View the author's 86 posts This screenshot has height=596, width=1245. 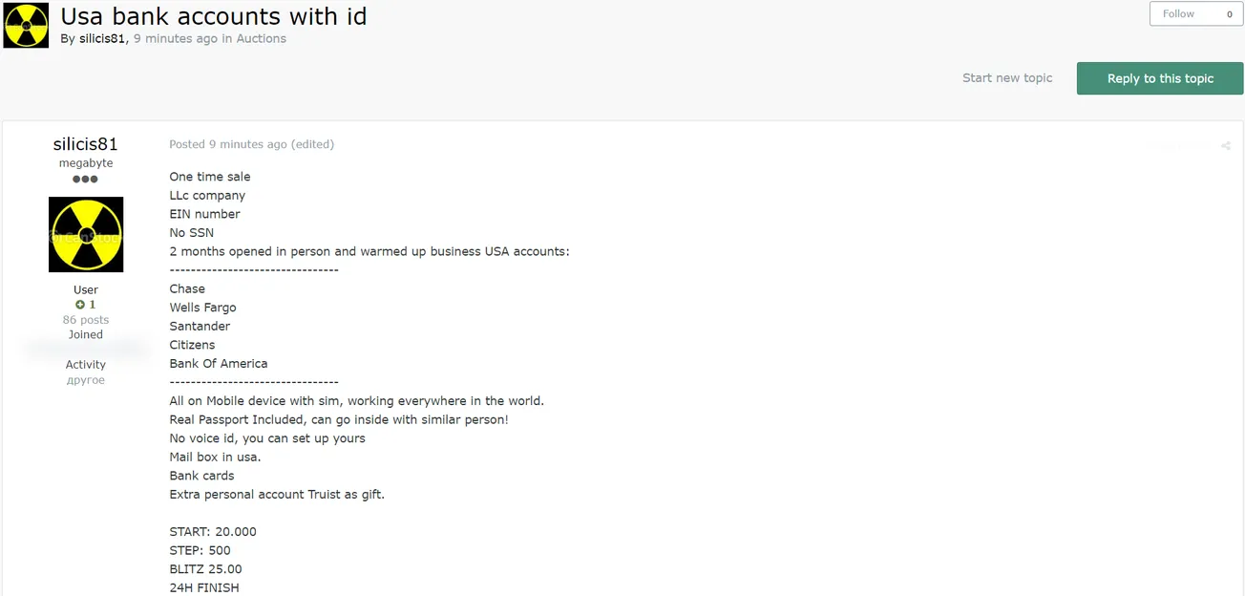coord(86,320)
